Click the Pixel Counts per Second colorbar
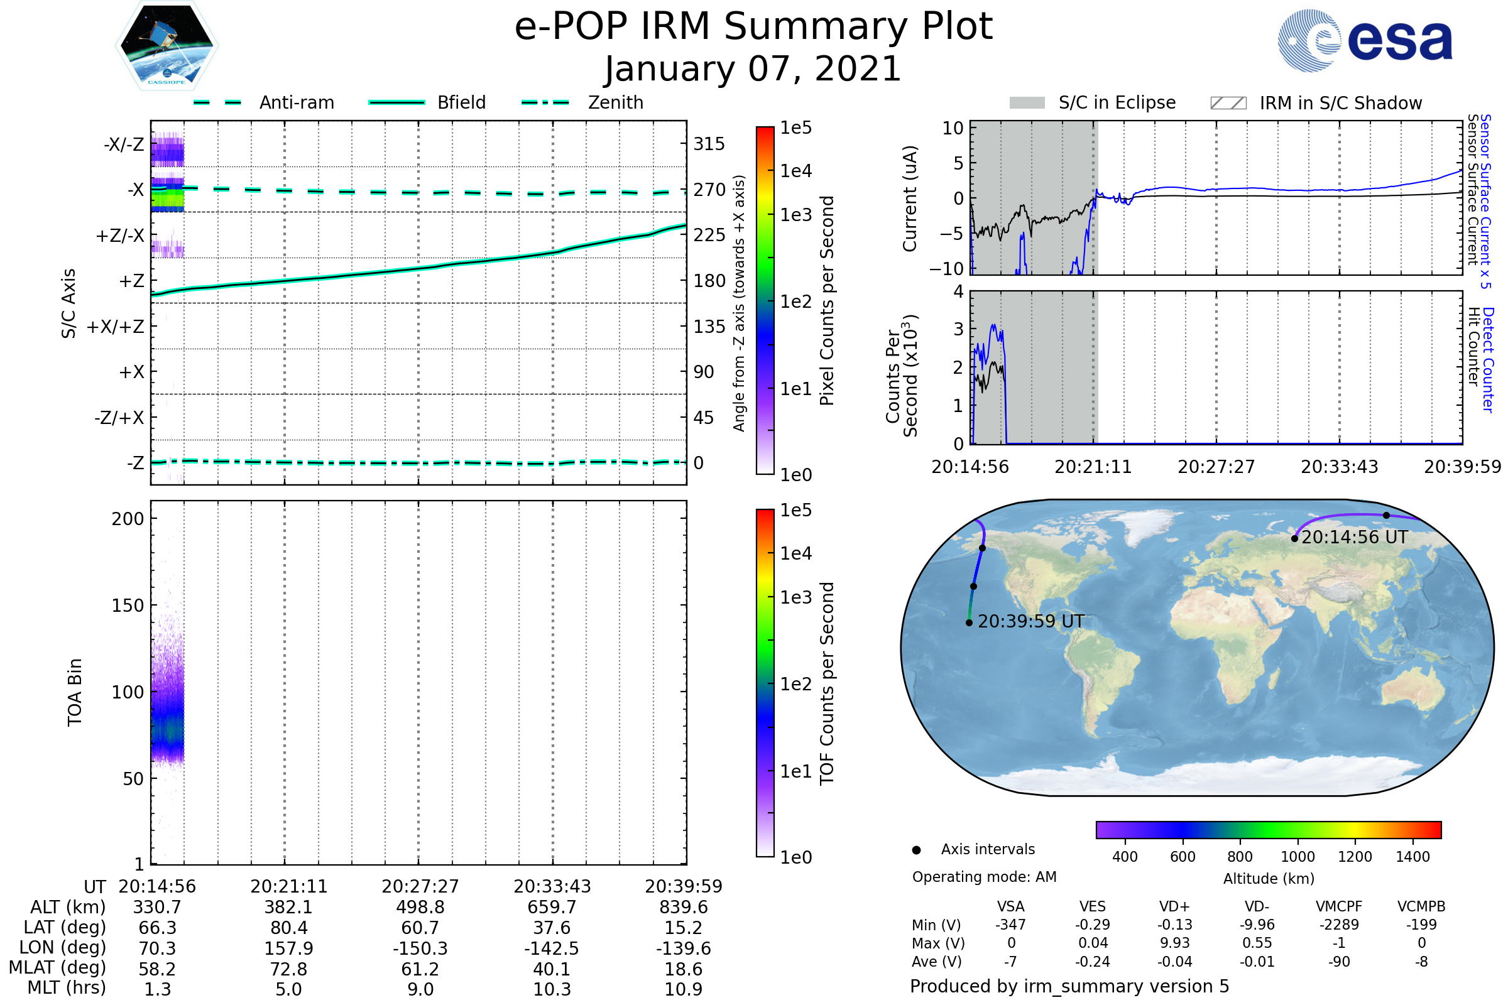This screenshot has height=1005, width=1508. click(765, 300)
